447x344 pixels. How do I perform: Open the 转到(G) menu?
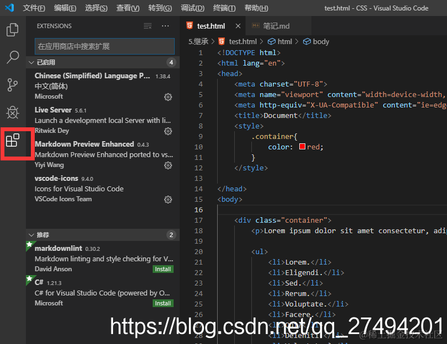[x=160, y=8]
